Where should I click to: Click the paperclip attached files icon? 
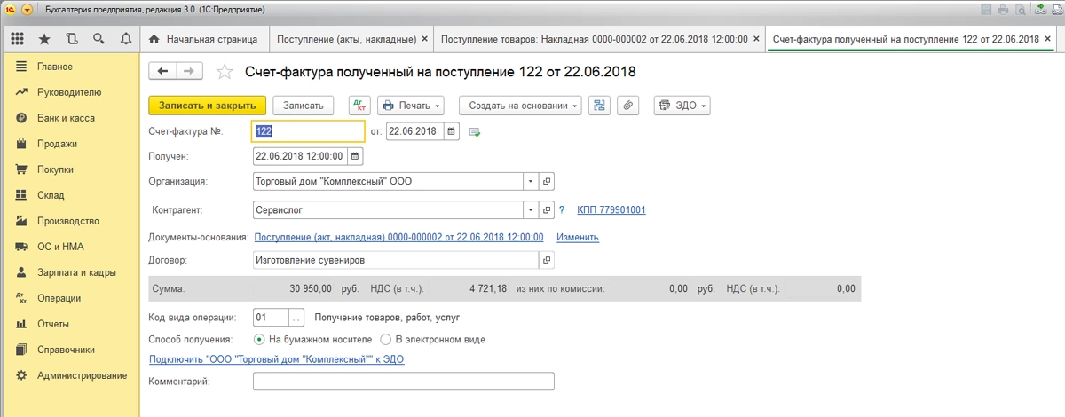[x=627, y=105]
